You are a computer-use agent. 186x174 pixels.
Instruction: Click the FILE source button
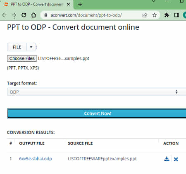(17, 47)
